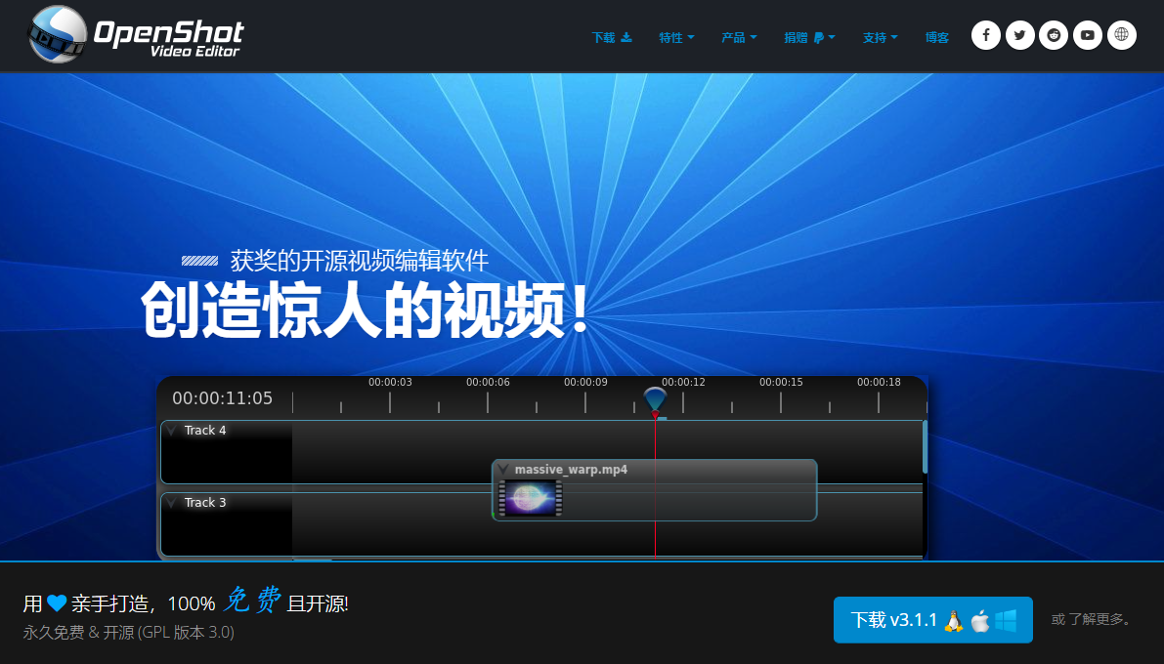Click the 00:00:03 ruler label

pos(390,382)
